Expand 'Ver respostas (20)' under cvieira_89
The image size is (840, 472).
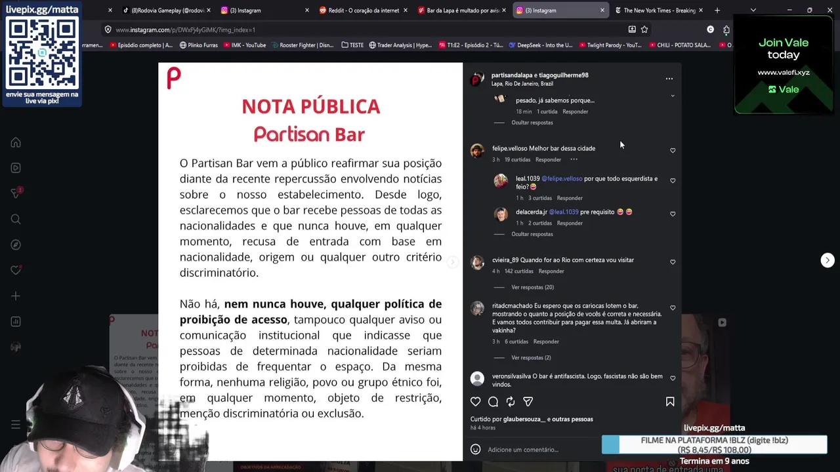point(532,287)
